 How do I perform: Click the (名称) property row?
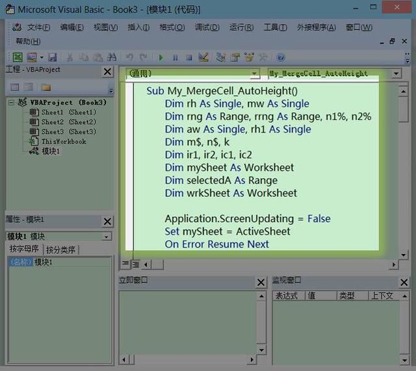pyautogui.click(x=60, y=262)
